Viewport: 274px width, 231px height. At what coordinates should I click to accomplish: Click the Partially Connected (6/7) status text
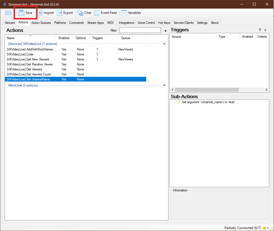[243, 228]
